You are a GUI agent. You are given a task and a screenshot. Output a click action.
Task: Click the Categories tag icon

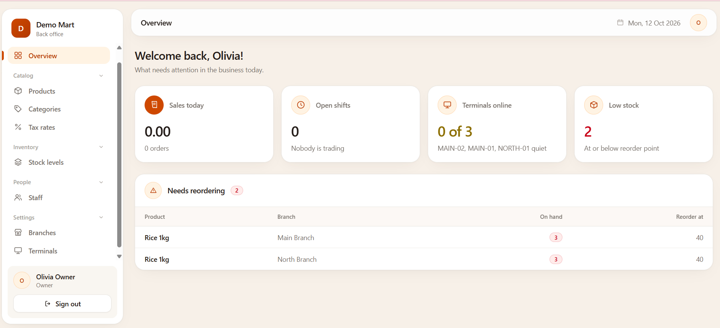point(18,109)
